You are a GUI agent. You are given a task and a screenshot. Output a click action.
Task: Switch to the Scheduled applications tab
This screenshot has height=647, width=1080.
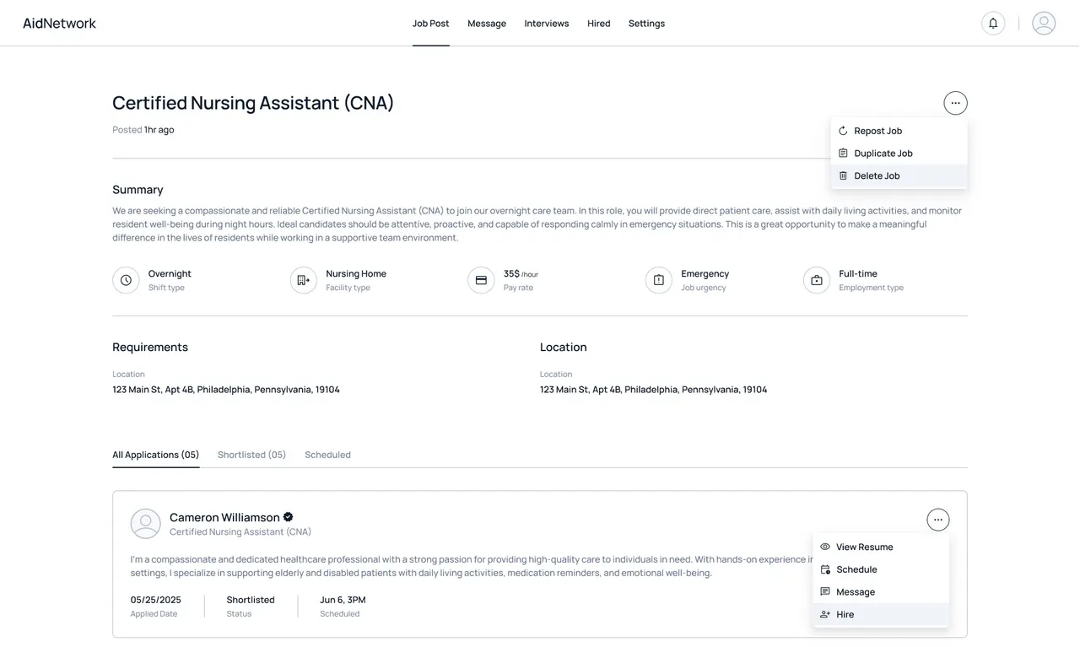(x=328, y=455)
